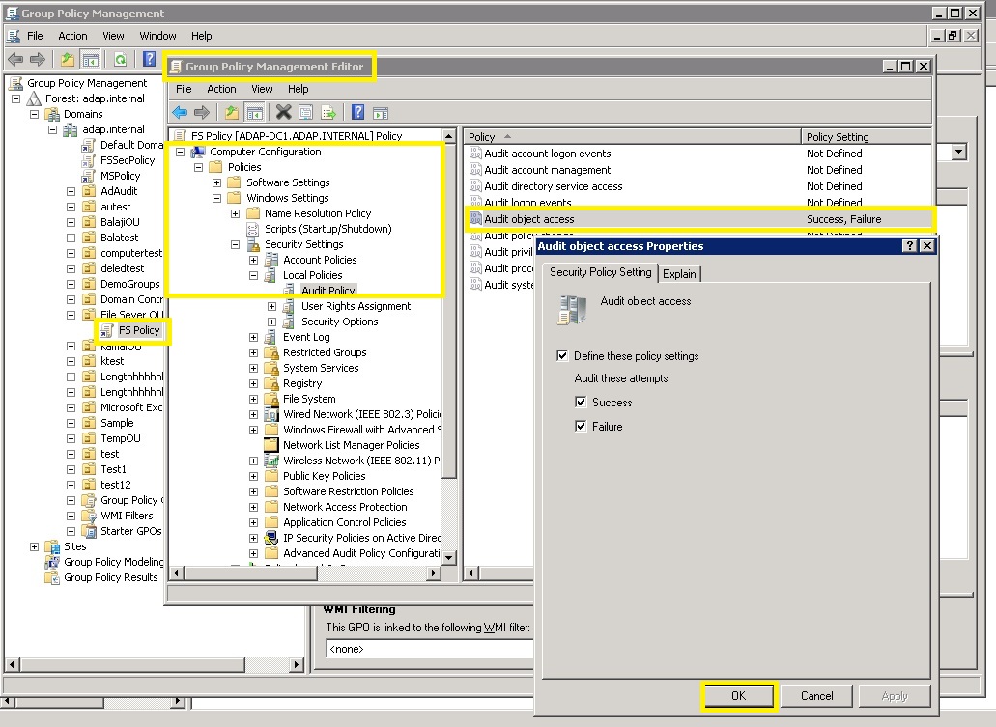Expand the Event Log tree node

[253, 337]
